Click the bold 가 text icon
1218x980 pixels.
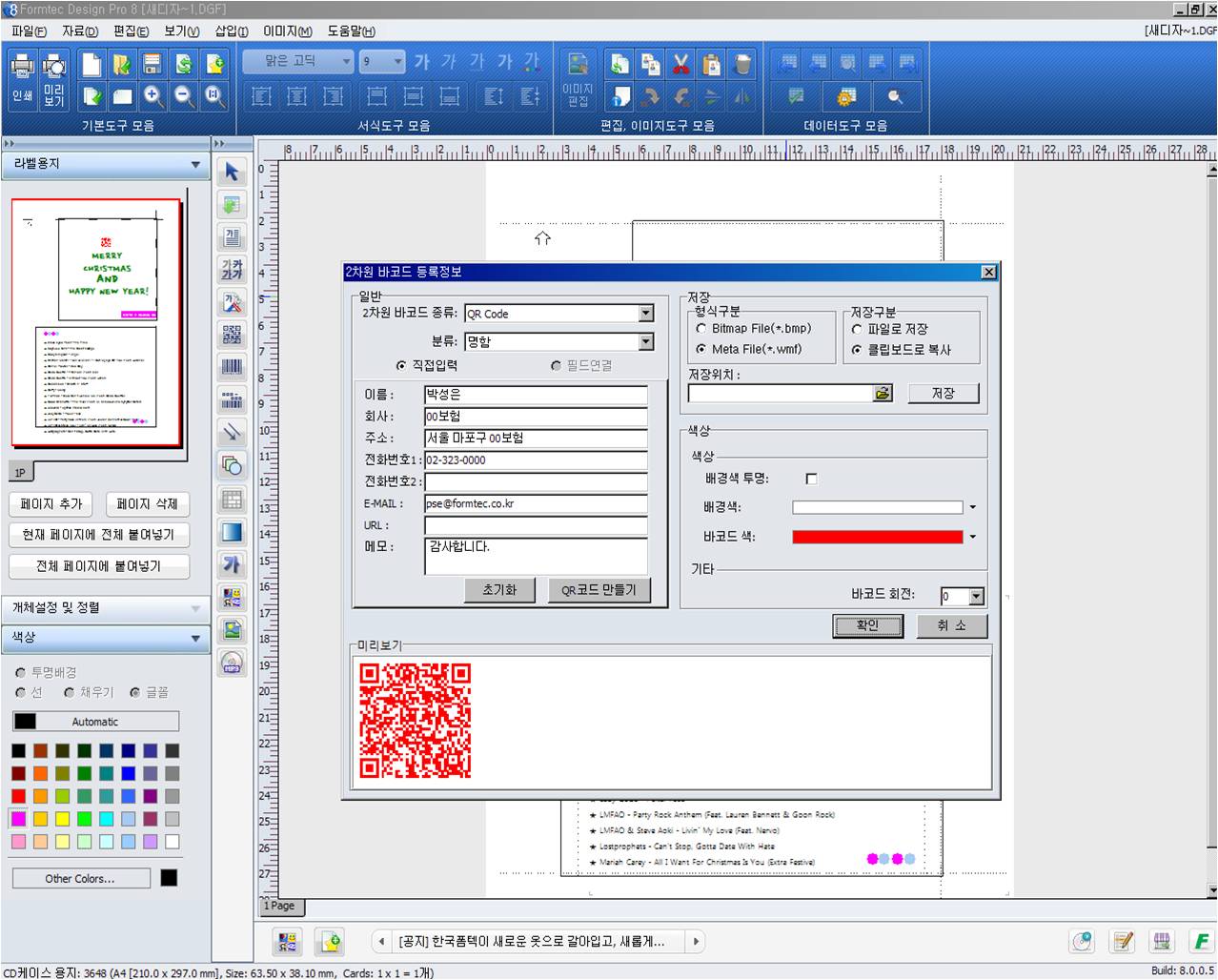(x=422, y=62)
